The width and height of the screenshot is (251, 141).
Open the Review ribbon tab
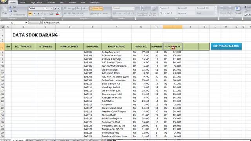pyautogui.click(x=73, y=2)
